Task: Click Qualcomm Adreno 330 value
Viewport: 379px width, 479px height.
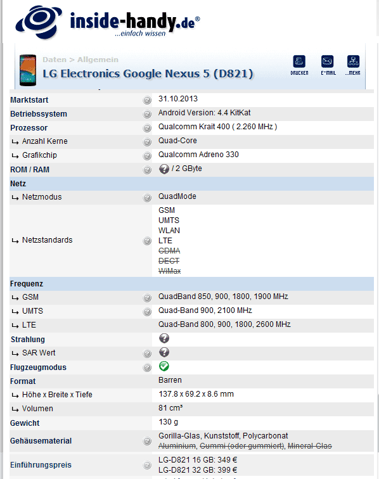Action: (x=198, y=154)
